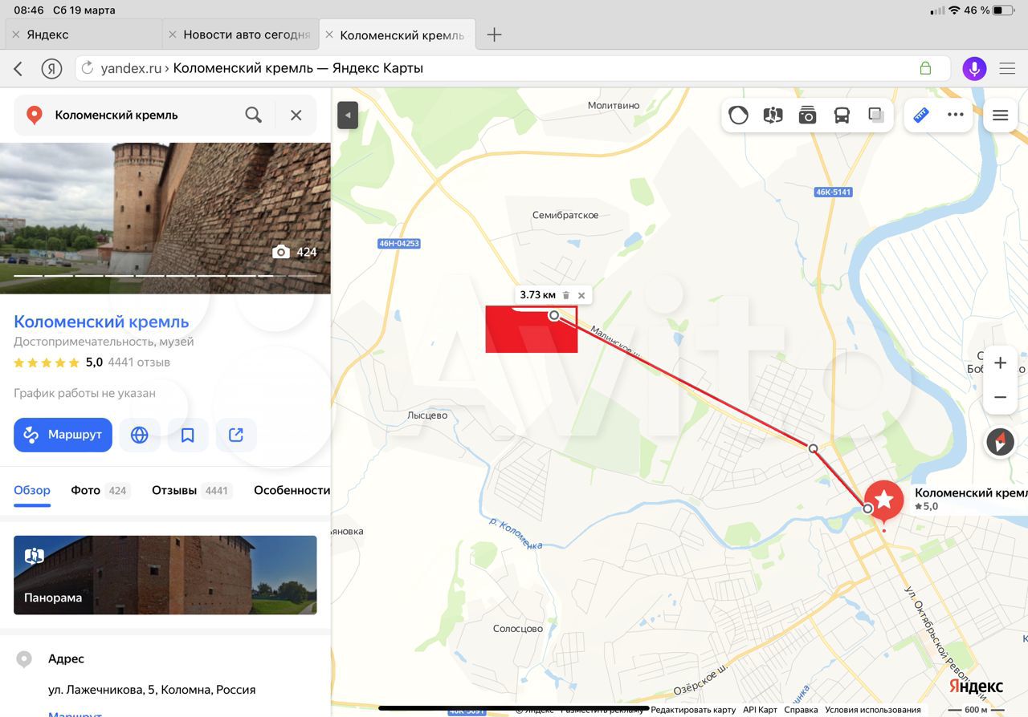The image size is (1028, 717).
Task: Zoom in on the map
Action: point(1000,363)
